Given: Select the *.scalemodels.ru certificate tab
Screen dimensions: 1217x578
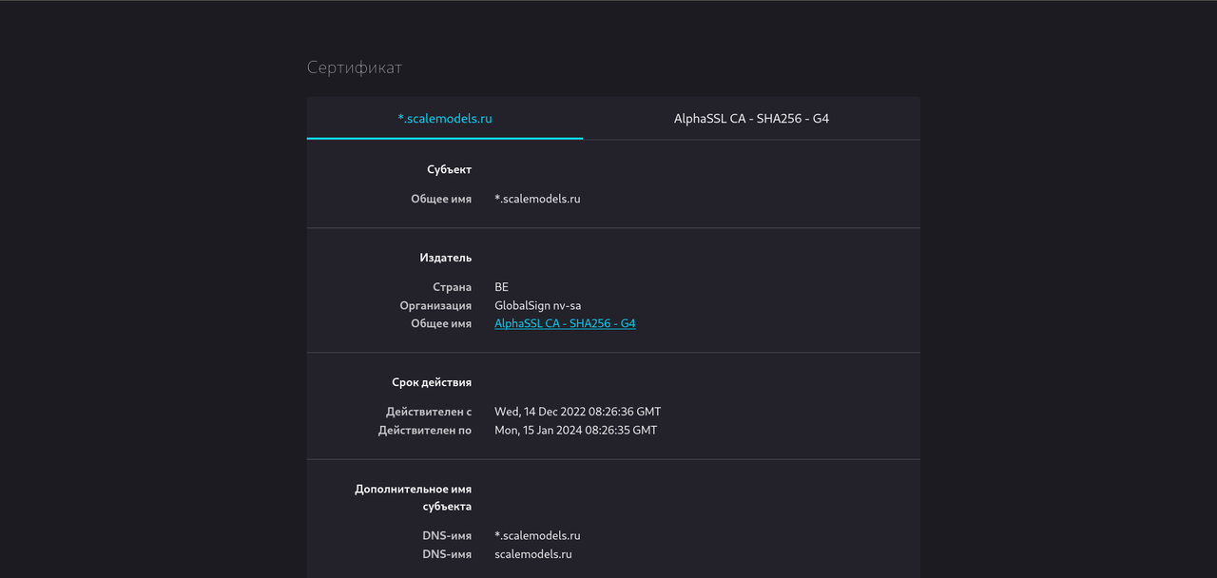Looking at the screenshot, I should (x=445, y=119).
